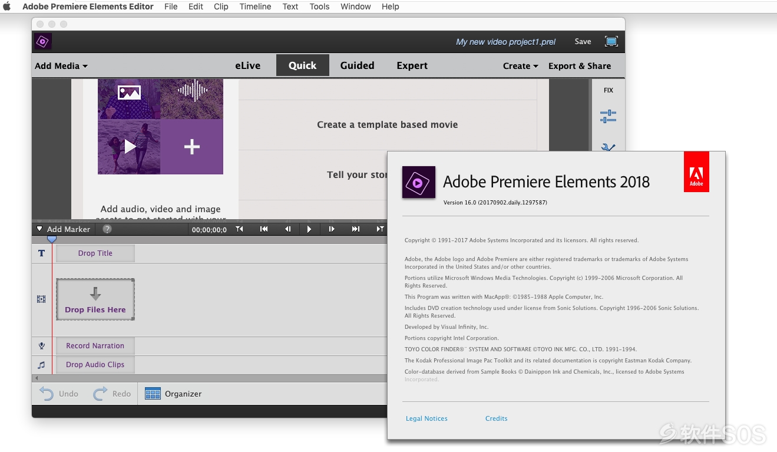
Task: Open Adobe Premiere Elements Editor app menu
Action: 88,6
